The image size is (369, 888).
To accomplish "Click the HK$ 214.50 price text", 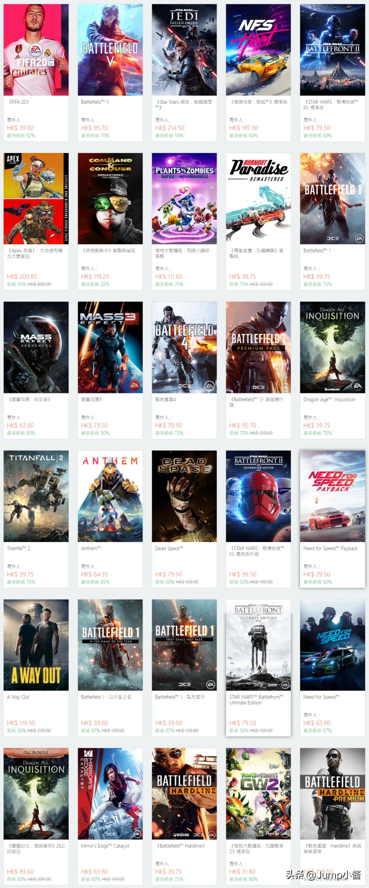I will click(x=170, y=128).
